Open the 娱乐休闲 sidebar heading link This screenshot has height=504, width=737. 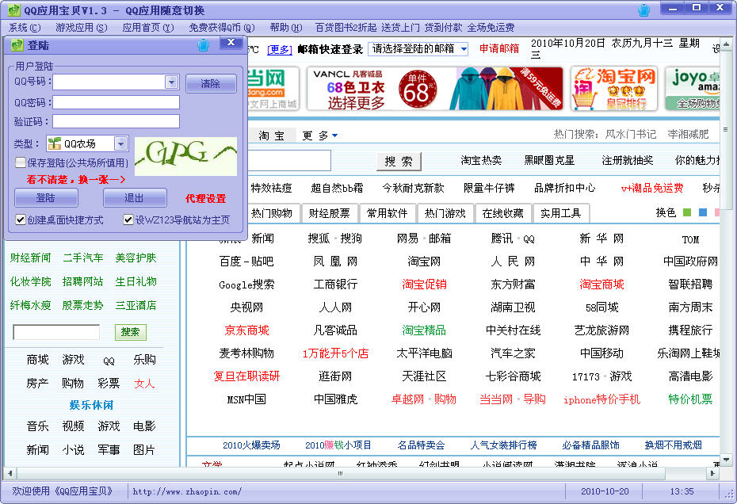(91, 405)
